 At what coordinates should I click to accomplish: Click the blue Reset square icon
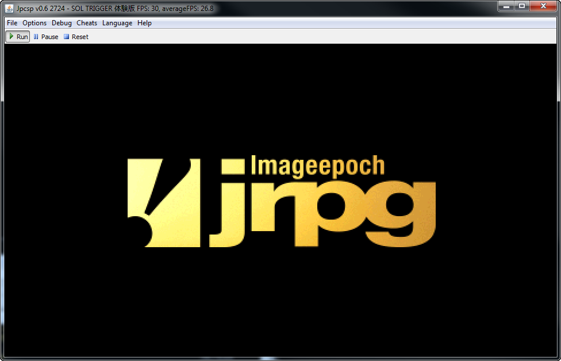[x=66, y=37]
